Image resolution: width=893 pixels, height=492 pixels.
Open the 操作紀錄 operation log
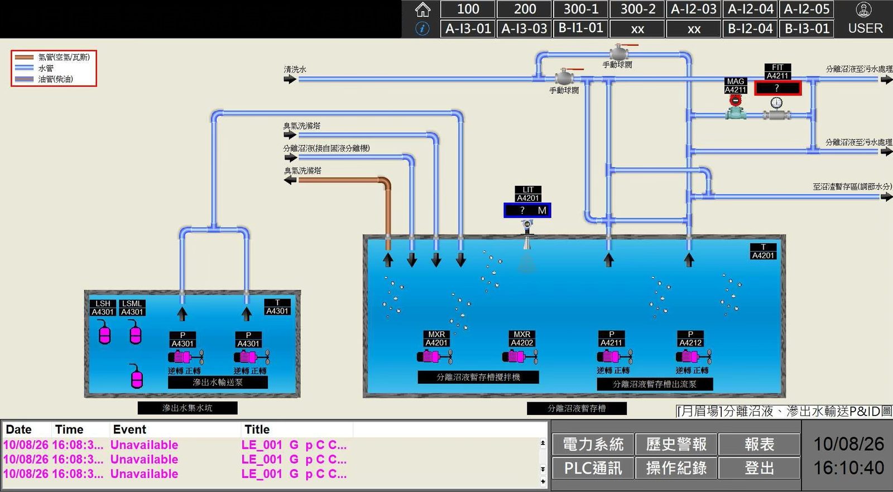(x=676, y=468)
